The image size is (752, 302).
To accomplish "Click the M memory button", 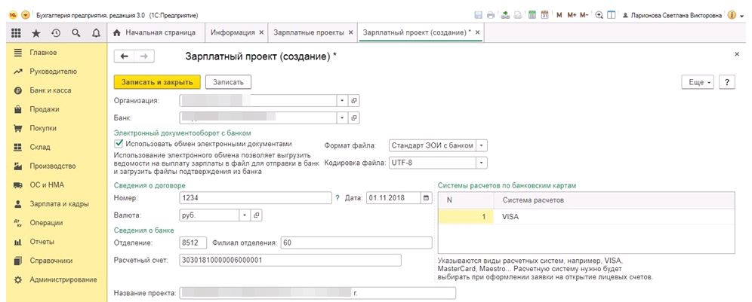I will (559, 15).
